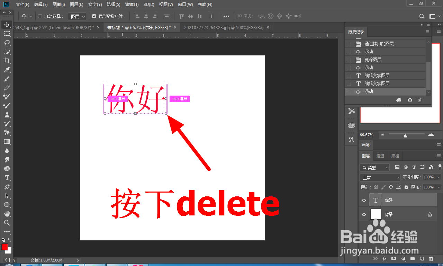
Task: Open the 滤镜(T) menu
Action: click(x=132, y=5)
